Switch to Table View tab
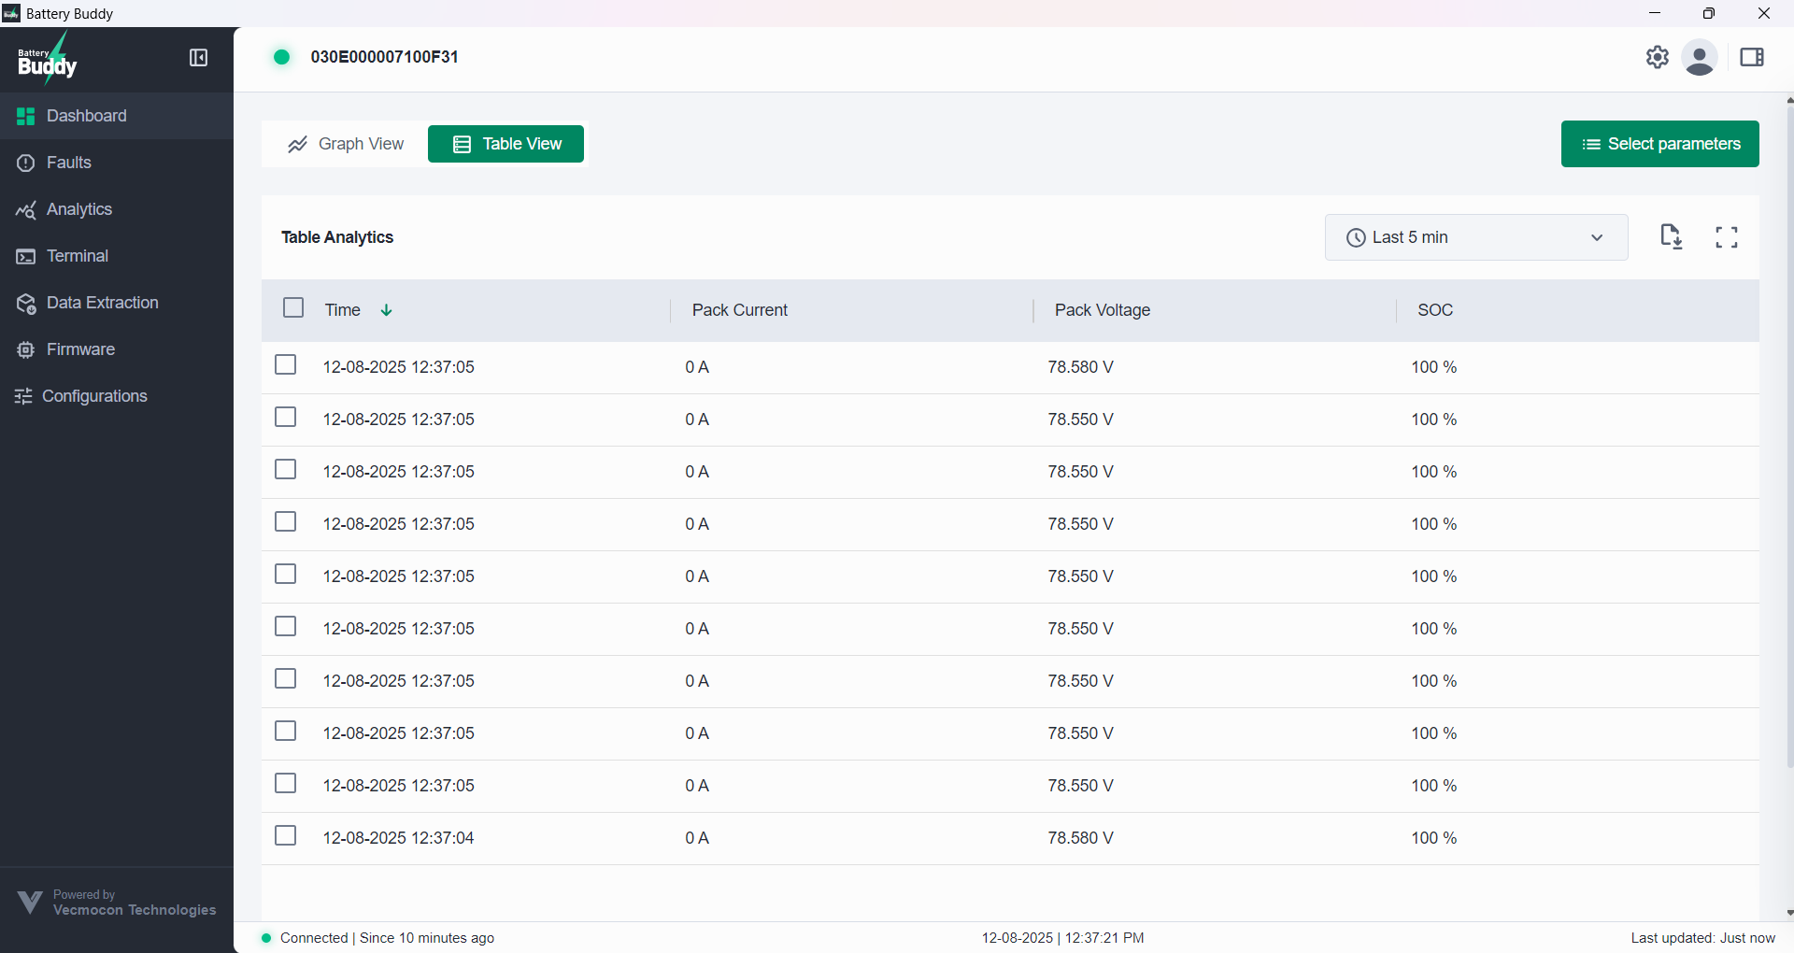Viewport: 1794px width, 953px height. click(x=505, y=144)
